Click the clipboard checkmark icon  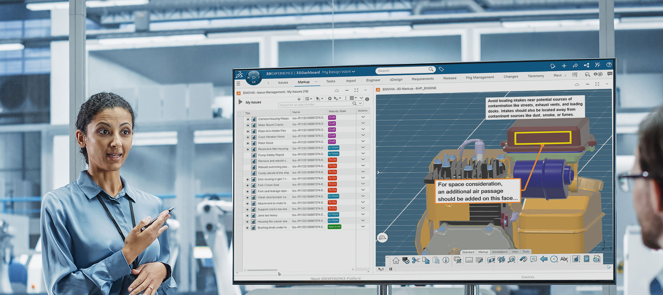586,258
